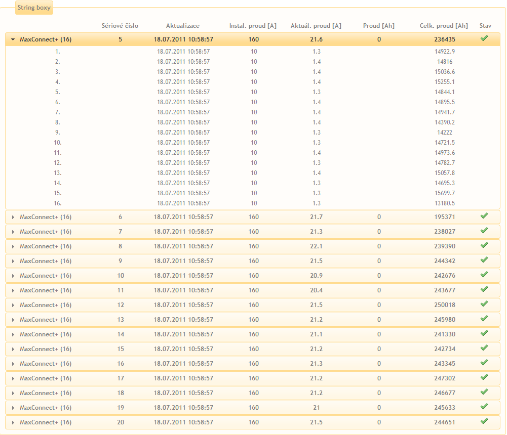Click the Sériové číslo column header

coord(120,26)
